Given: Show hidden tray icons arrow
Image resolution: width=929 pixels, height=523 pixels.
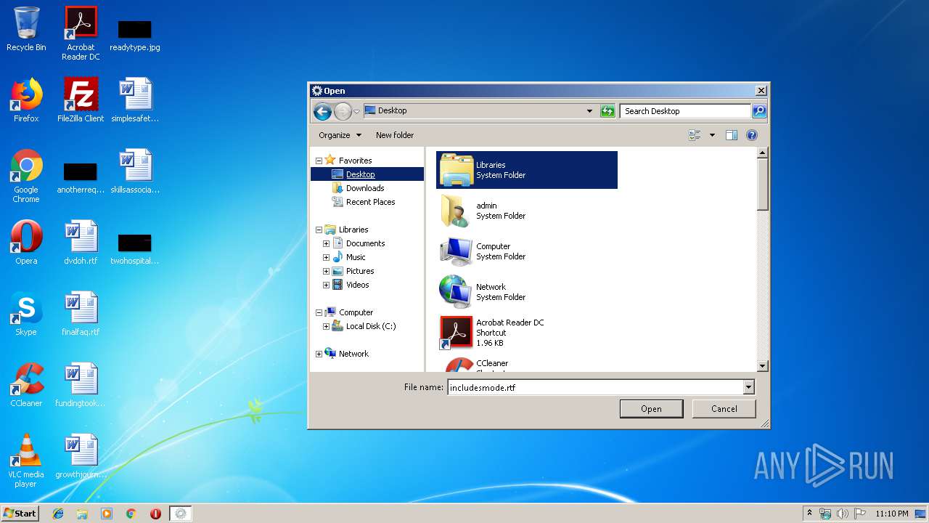Looking at the screenshot, I should 809,514.
